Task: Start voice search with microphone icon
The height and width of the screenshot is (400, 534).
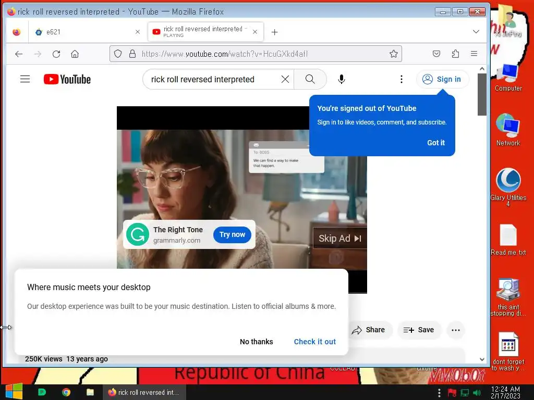Action: [x=342, y=79]
